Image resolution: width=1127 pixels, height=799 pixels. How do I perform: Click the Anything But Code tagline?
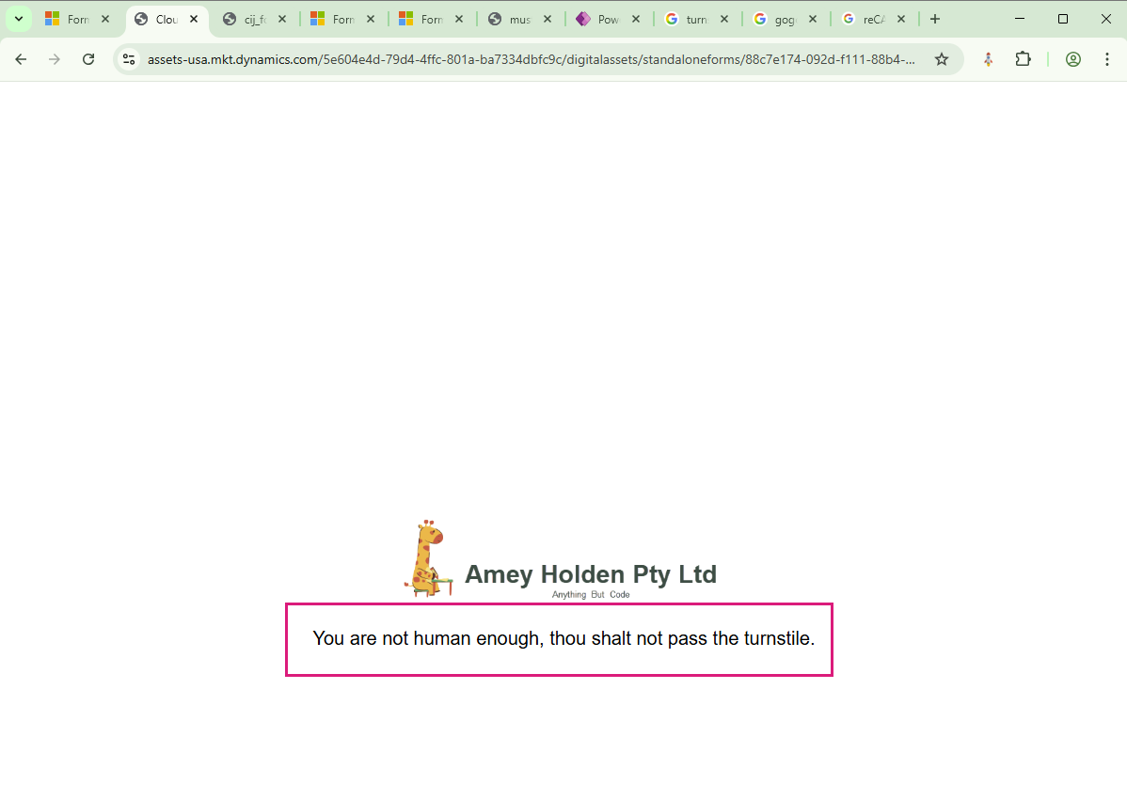[591, 594]
